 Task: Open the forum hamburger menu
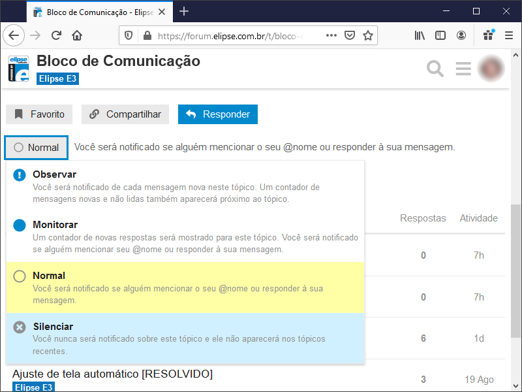463,68
